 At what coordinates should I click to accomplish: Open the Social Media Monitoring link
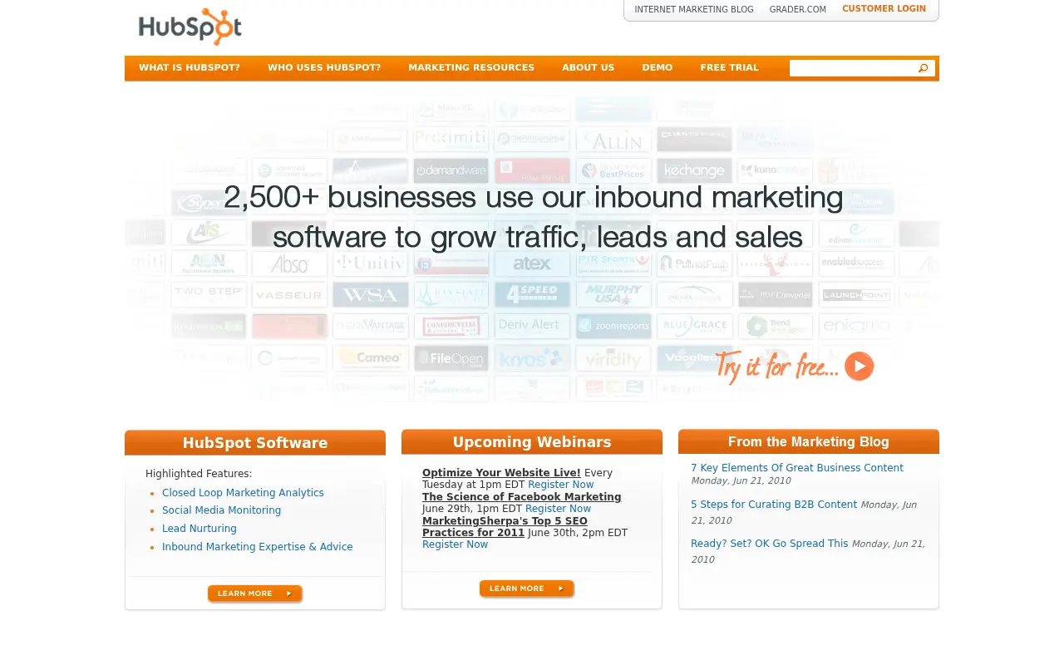[221, 510]
